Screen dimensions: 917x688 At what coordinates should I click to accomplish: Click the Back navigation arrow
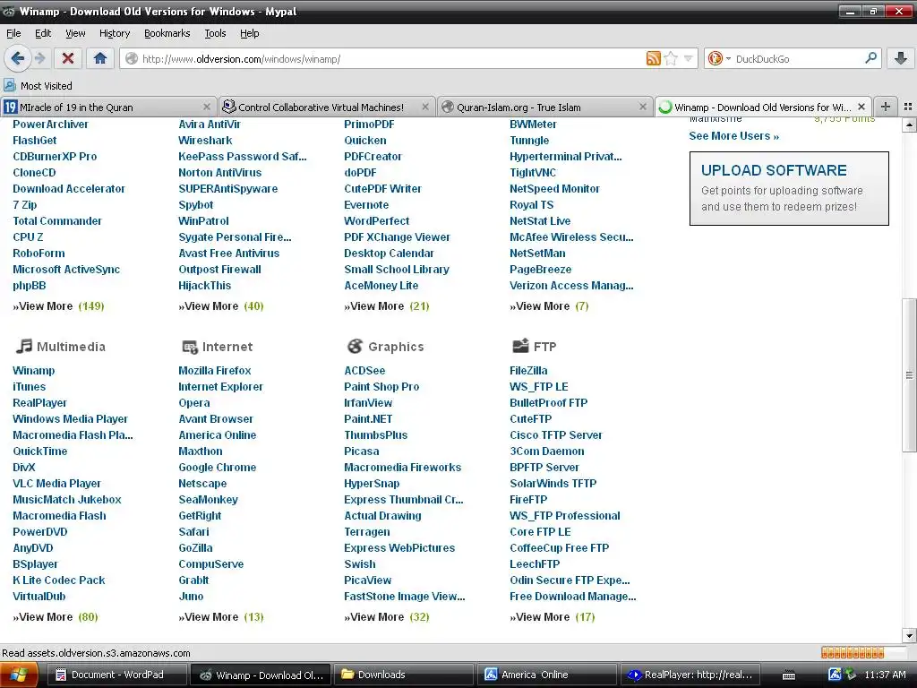tap(17, 58)
